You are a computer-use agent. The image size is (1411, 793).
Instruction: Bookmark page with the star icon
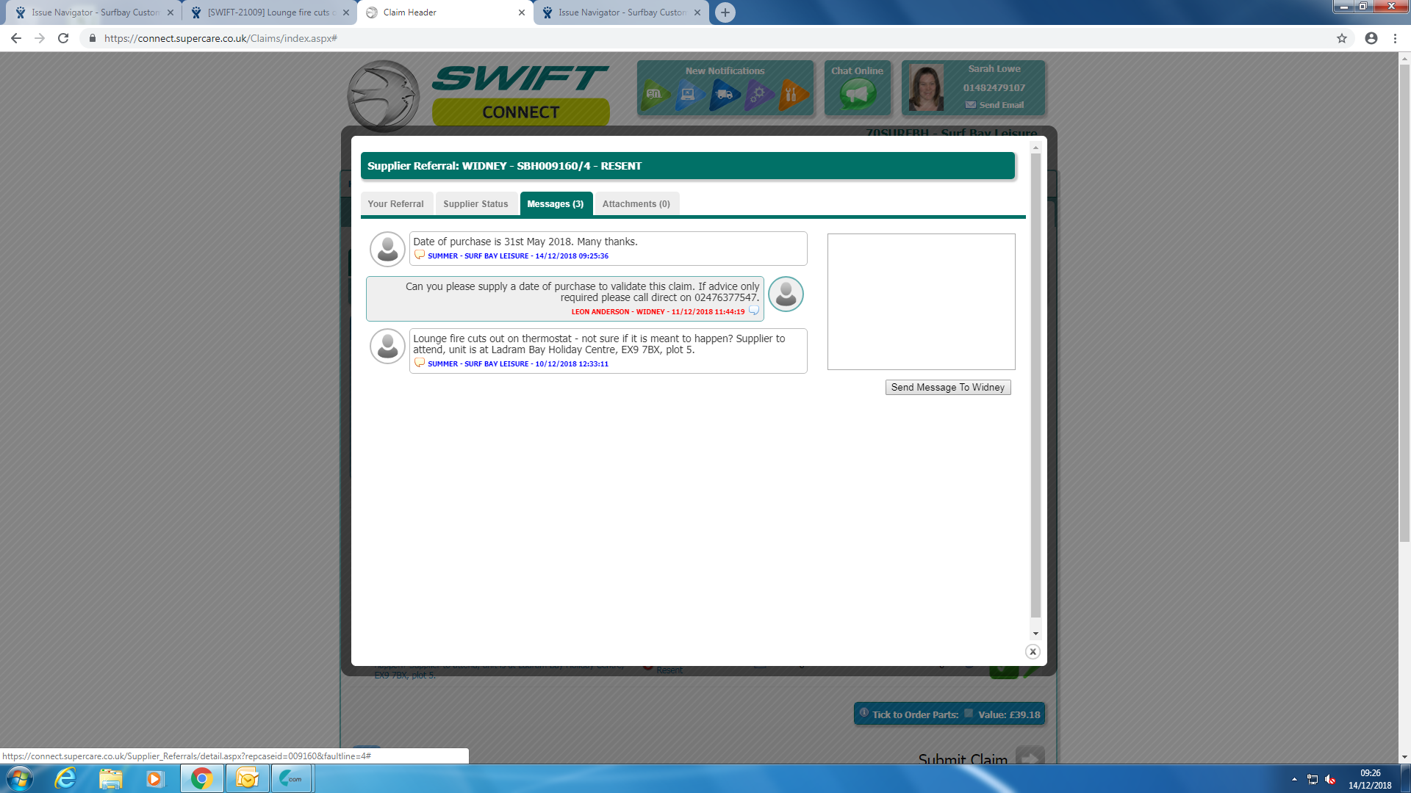[x=1341, y=38]
